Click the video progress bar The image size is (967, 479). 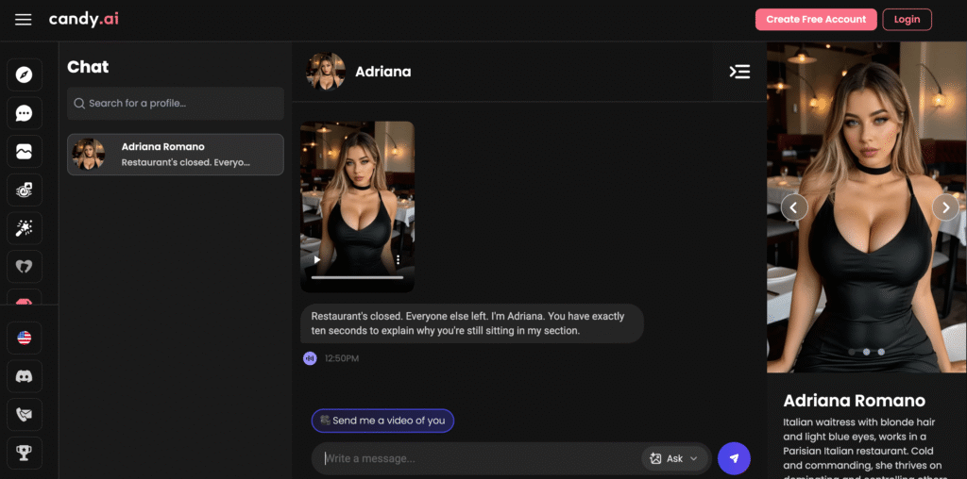tap(357, 277)
